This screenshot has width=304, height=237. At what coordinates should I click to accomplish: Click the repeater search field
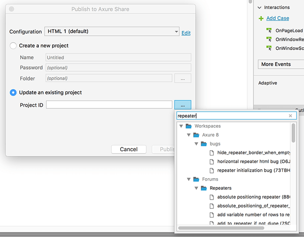pos(237,116)
